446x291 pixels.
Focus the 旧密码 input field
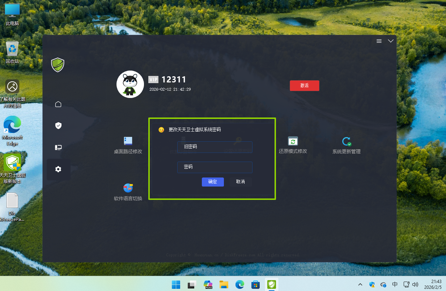(214, 147)
